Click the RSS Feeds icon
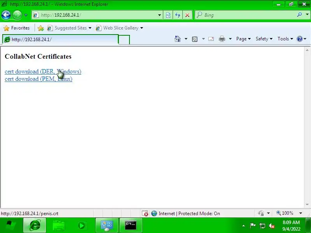The height and width of the screenshot is (233, 311). tap(195, 39)
